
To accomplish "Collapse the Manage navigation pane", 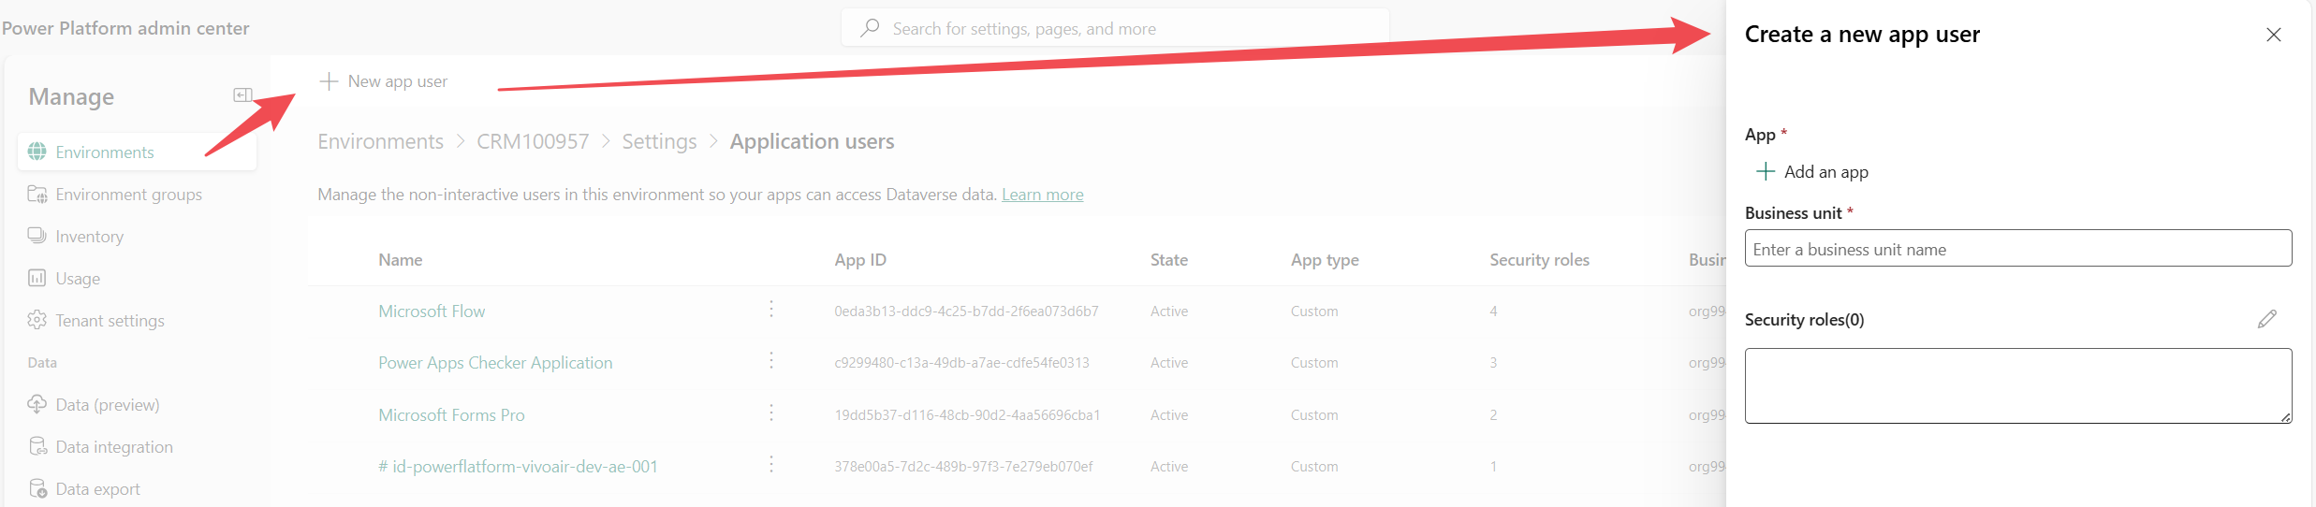I will tap(242, 95).
